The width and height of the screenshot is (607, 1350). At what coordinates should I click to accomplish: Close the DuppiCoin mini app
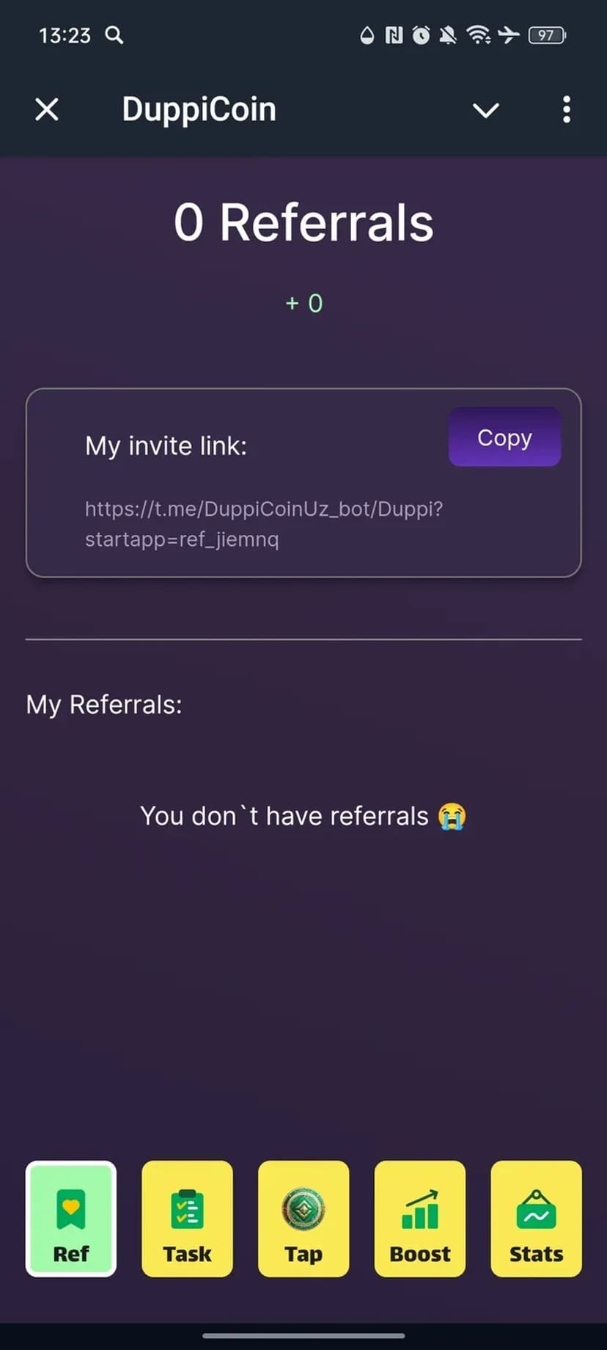pyautogui.click(x=47, y=109)
